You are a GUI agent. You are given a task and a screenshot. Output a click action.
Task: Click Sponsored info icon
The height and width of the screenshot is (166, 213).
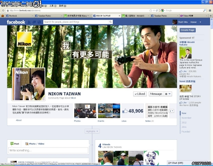tap(193, 38)
